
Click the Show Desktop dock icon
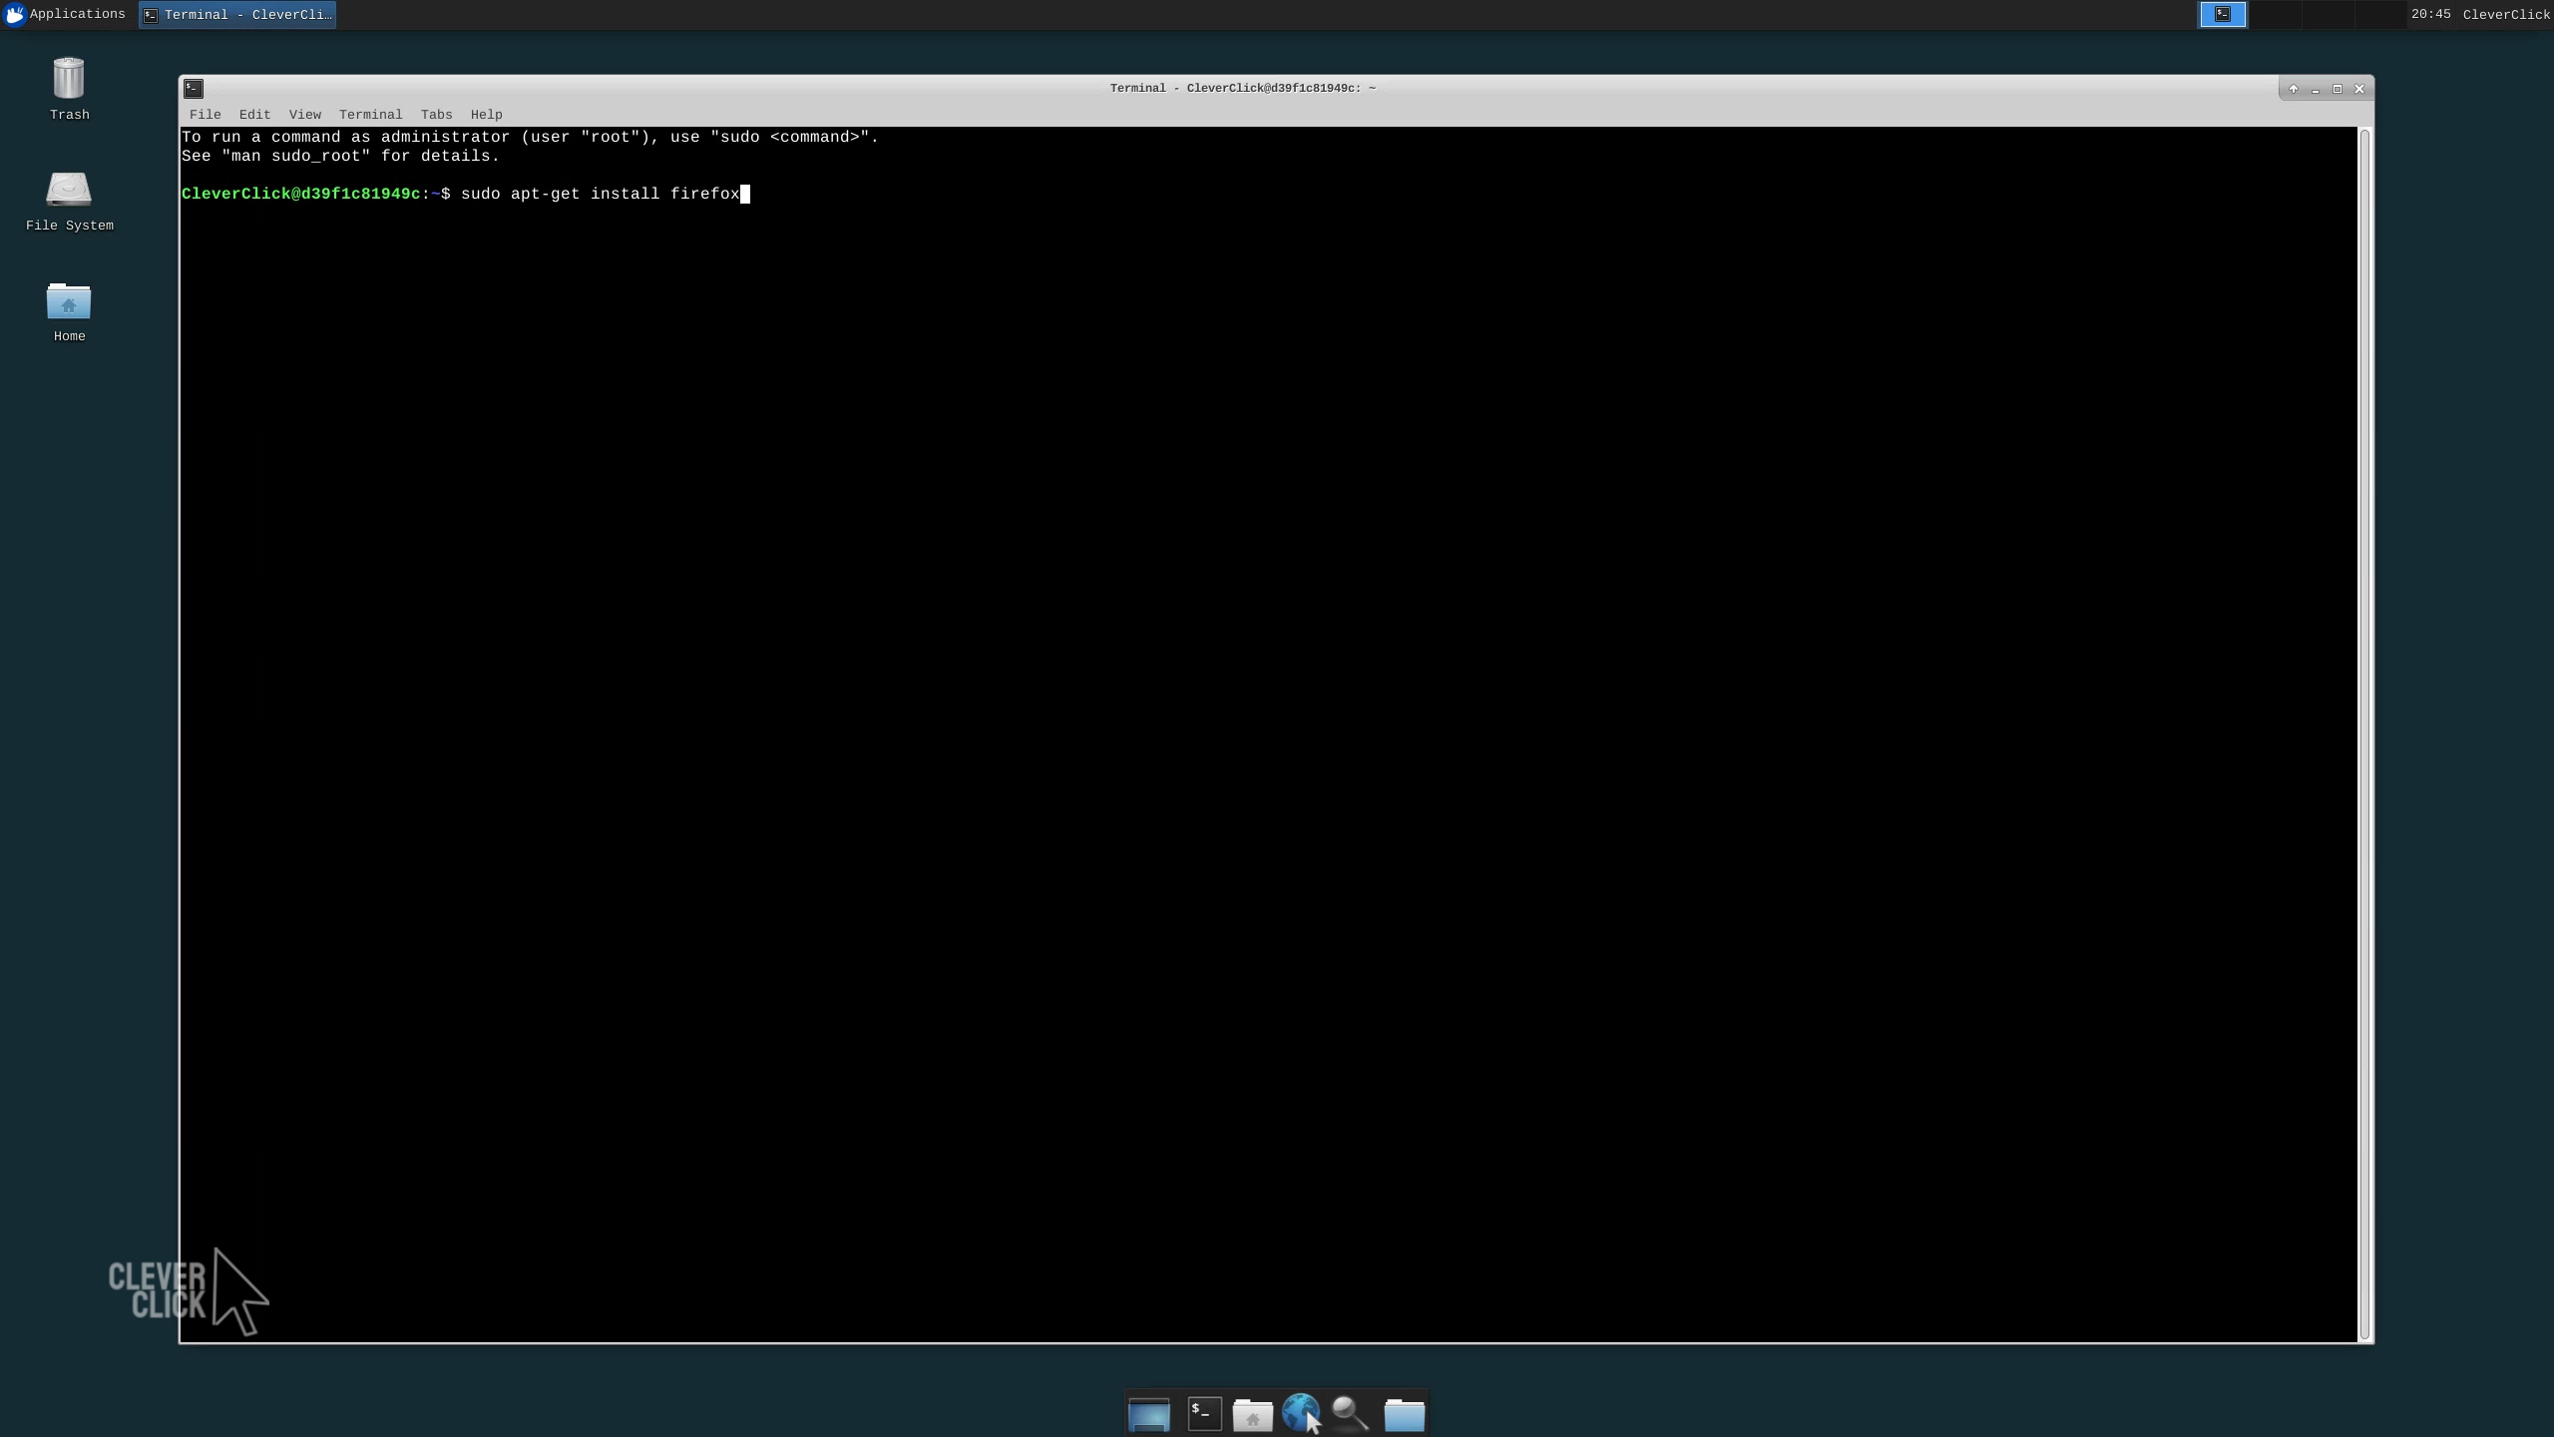pos(1148,1414)
